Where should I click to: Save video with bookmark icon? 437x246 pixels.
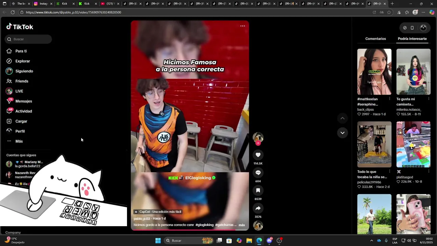(x=258, y=190)
